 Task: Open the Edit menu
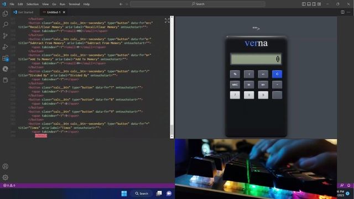point(20,4)
